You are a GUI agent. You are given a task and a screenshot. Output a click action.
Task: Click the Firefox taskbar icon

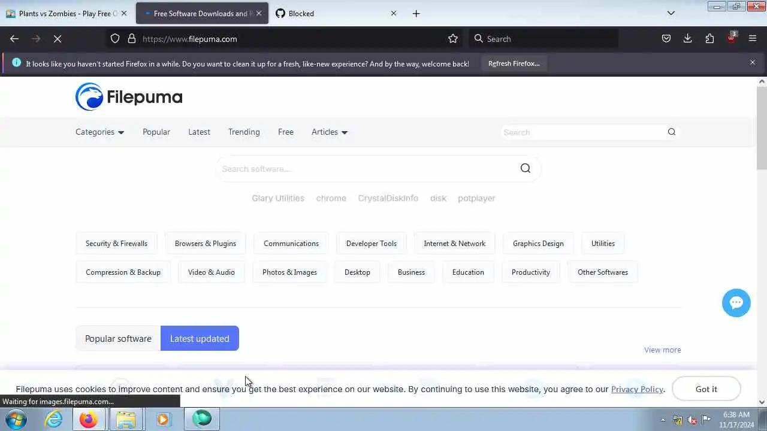89,419
